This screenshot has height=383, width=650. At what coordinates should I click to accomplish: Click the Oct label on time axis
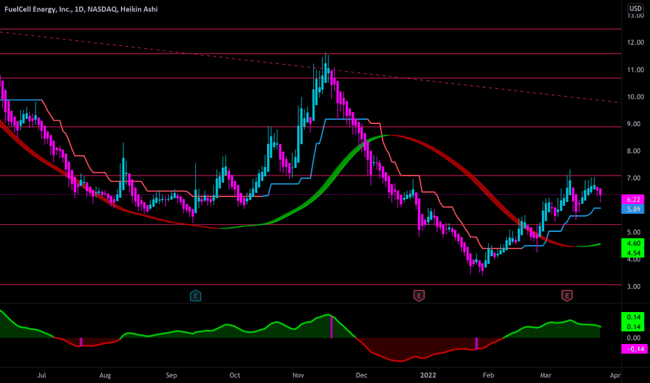234,375
